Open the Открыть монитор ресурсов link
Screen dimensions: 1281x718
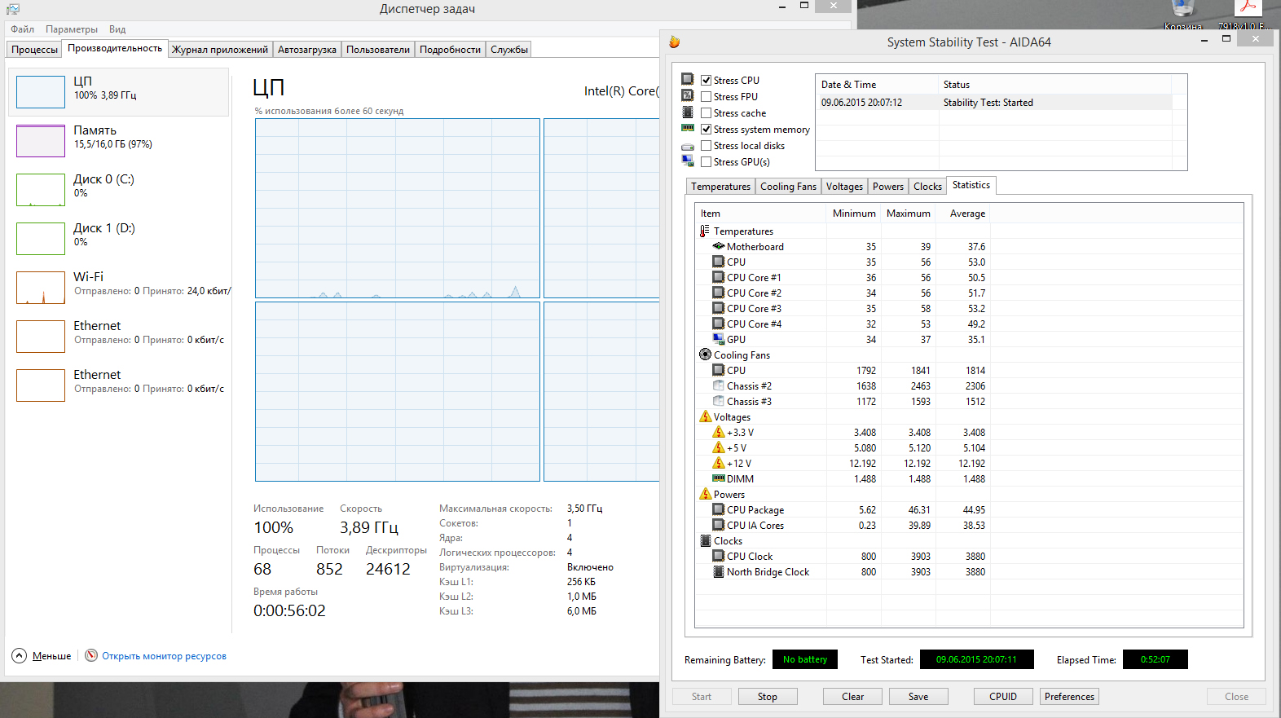coord(164,656)
